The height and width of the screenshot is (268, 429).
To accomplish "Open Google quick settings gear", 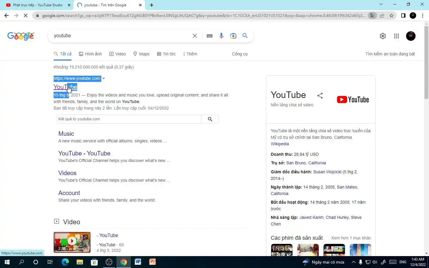I will (383, 36).
